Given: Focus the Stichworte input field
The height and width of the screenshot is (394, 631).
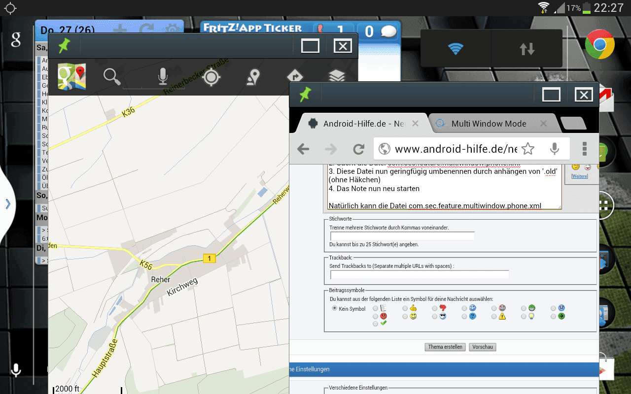Looking at the screenshot, I should pos(402,236).
